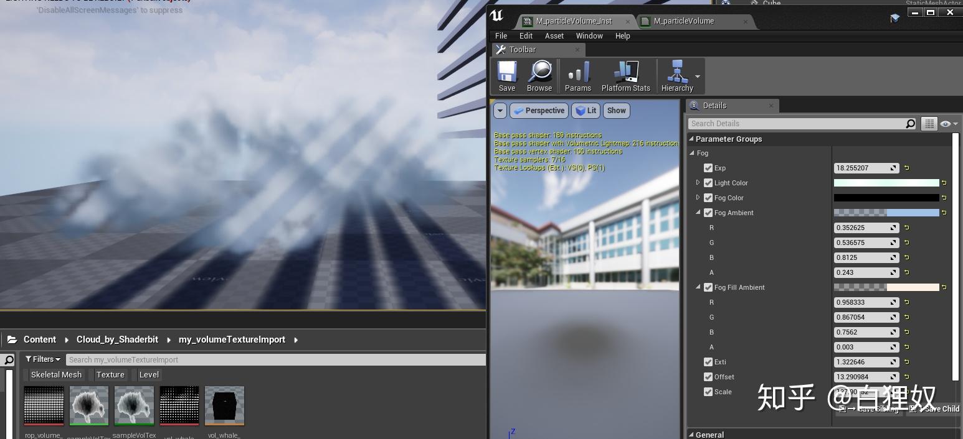The height and width of the screenshot is (439, 963).
Task: Open Platform Stats from the toolbar
Action: pos(625,75)
